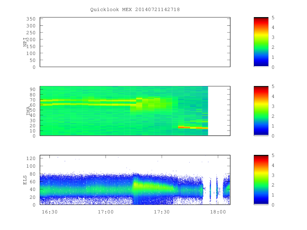Screen dimensions: 307x230
Task: Select the NPI axis label
Action: tap(25, 42)
